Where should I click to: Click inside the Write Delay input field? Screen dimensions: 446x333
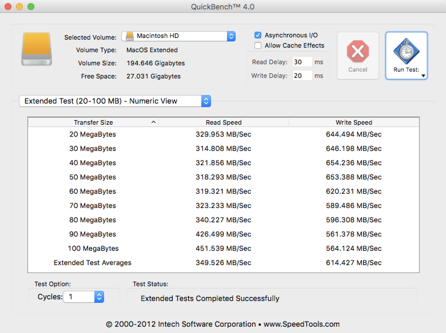(x=302, y=75)
